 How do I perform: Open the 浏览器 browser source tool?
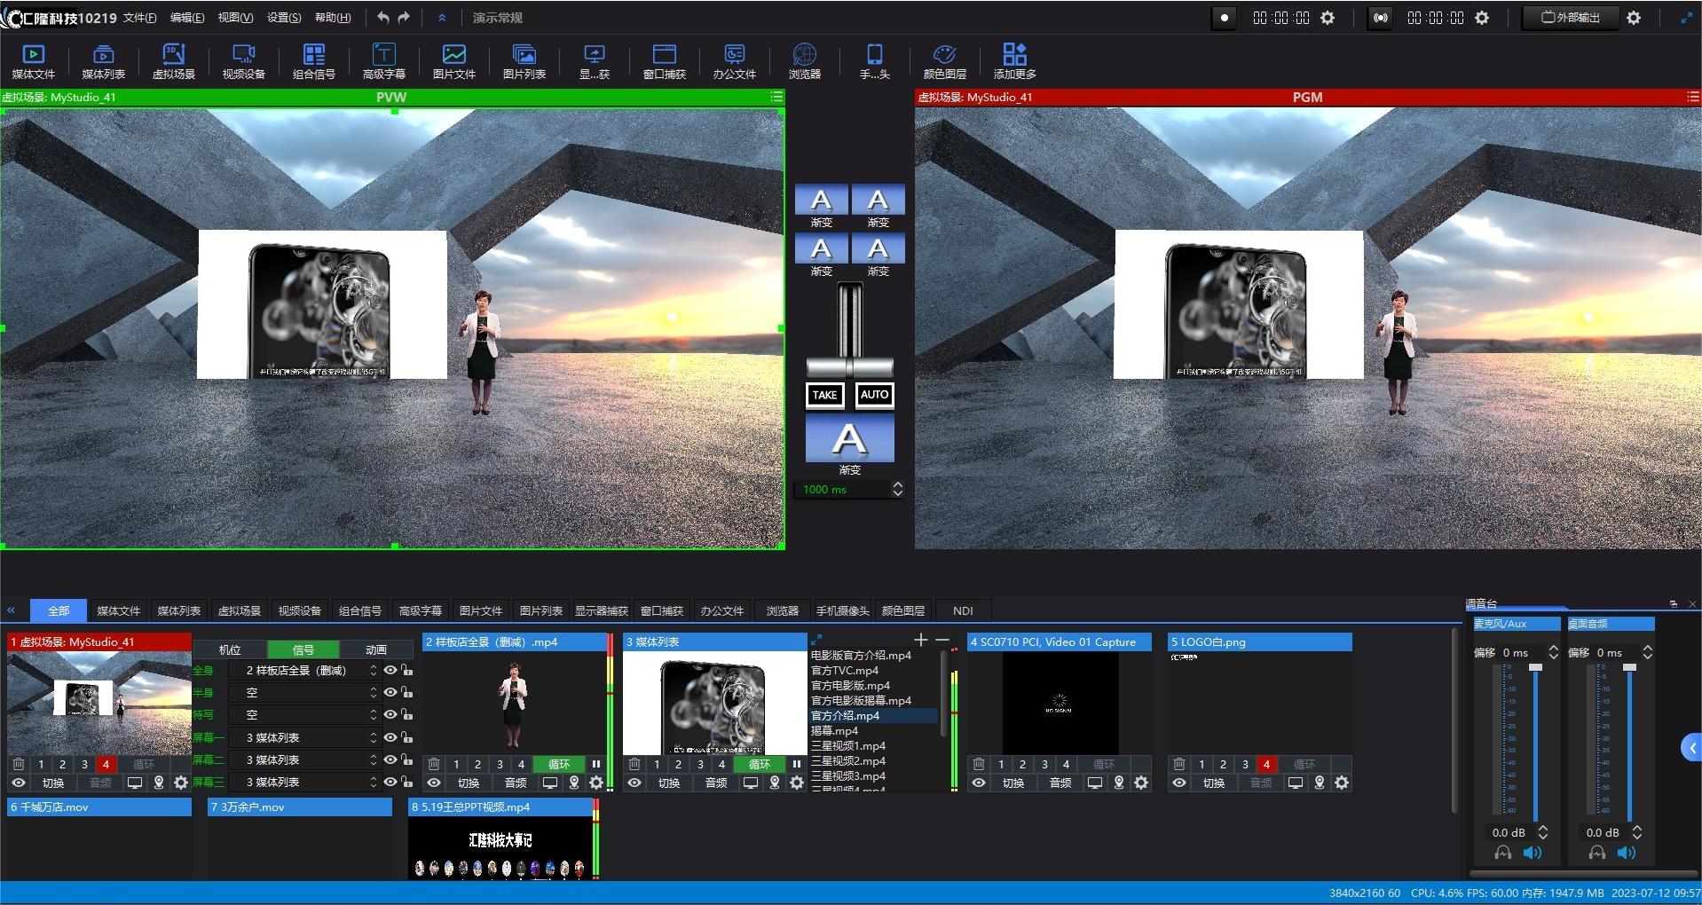click(x=805, y=61)
